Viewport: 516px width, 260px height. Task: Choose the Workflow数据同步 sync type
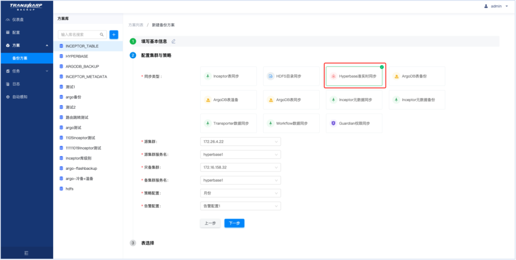point(291,123)
